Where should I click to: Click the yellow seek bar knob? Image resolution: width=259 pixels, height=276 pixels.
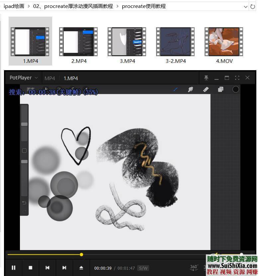[81, 254]
